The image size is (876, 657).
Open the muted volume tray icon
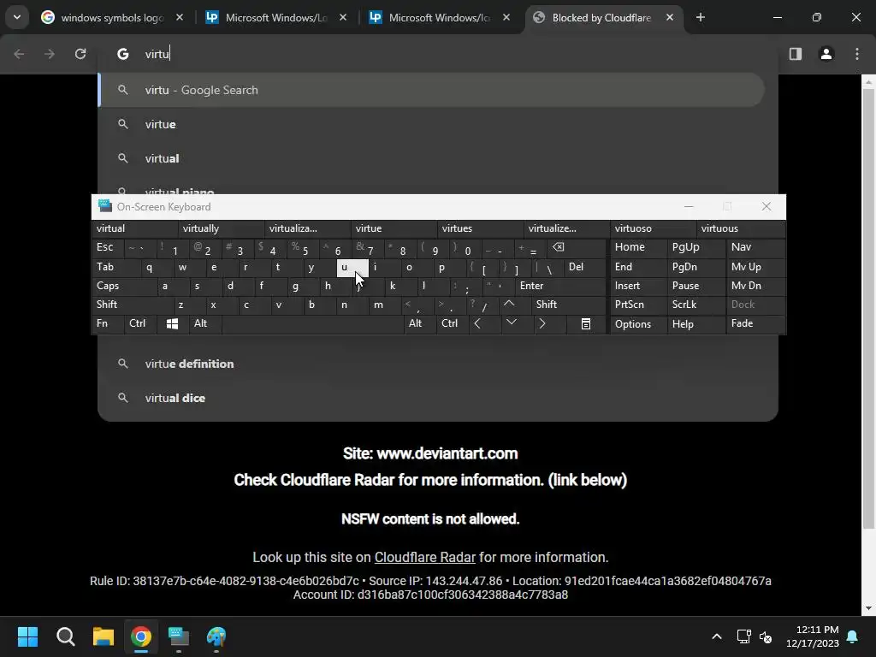766,636
